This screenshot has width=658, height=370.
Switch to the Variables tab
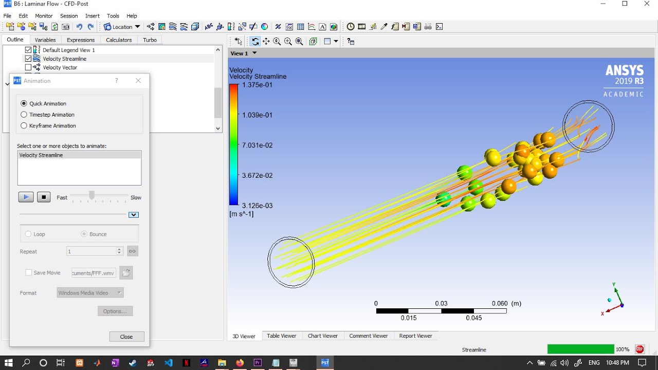[45, 40]
